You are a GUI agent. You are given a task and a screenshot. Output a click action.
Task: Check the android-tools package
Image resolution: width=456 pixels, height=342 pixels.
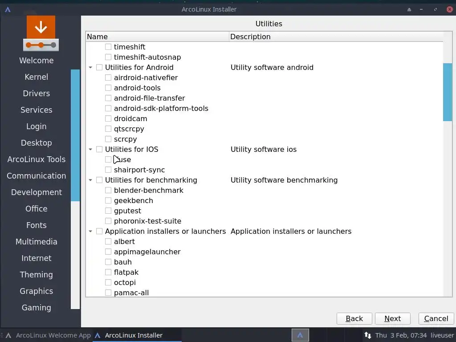(x=108, y=88)
